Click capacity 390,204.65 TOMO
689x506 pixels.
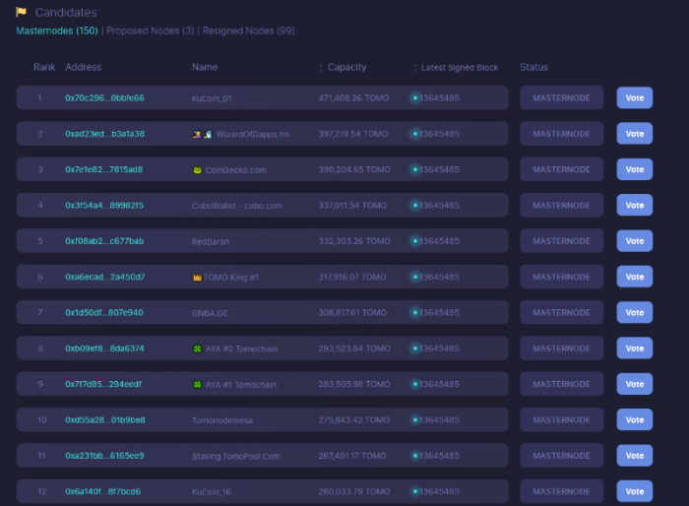[354, 169]
